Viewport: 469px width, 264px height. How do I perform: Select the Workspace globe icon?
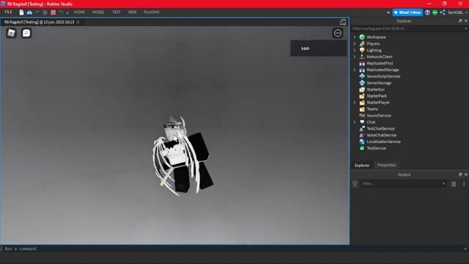362,37
